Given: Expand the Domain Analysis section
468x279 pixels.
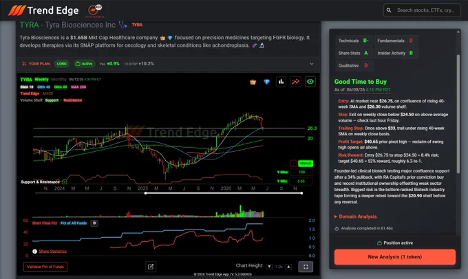Looking at the screenshot, I should tap(356, 216).
